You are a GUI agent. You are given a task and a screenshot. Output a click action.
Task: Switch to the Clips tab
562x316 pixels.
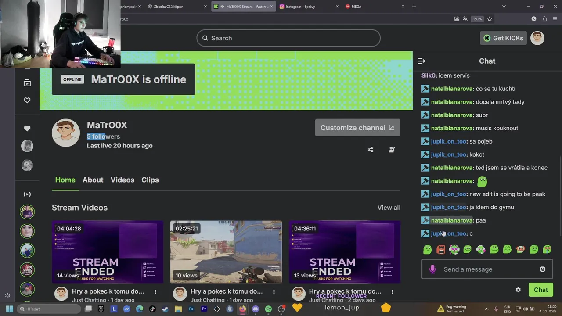coord(150,180)
